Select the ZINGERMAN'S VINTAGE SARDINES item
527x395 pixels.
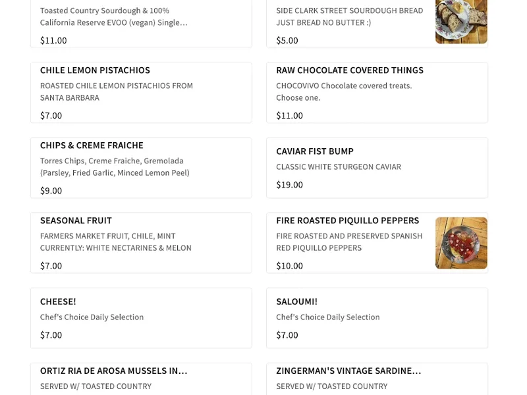pos(376,379)
